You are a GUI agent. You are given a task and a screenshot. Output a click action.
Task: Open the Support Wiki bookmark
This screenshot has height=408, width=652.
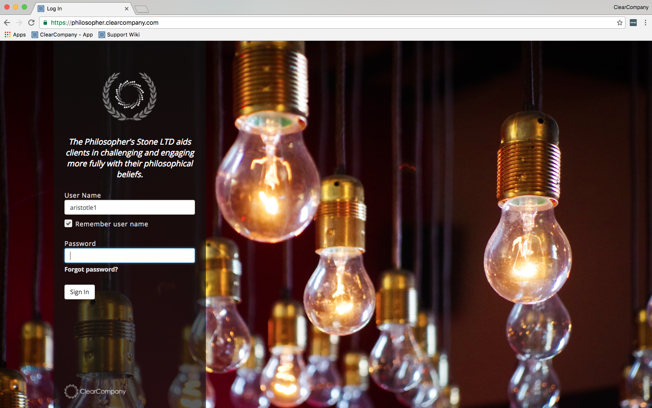(x=119, y=35)
